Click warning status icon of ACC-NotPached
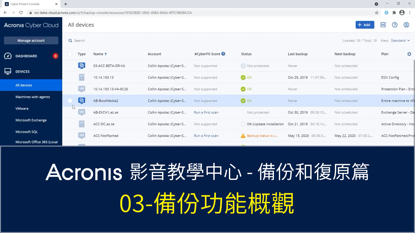This screenshot has width=415, height=233. (243, 136)
